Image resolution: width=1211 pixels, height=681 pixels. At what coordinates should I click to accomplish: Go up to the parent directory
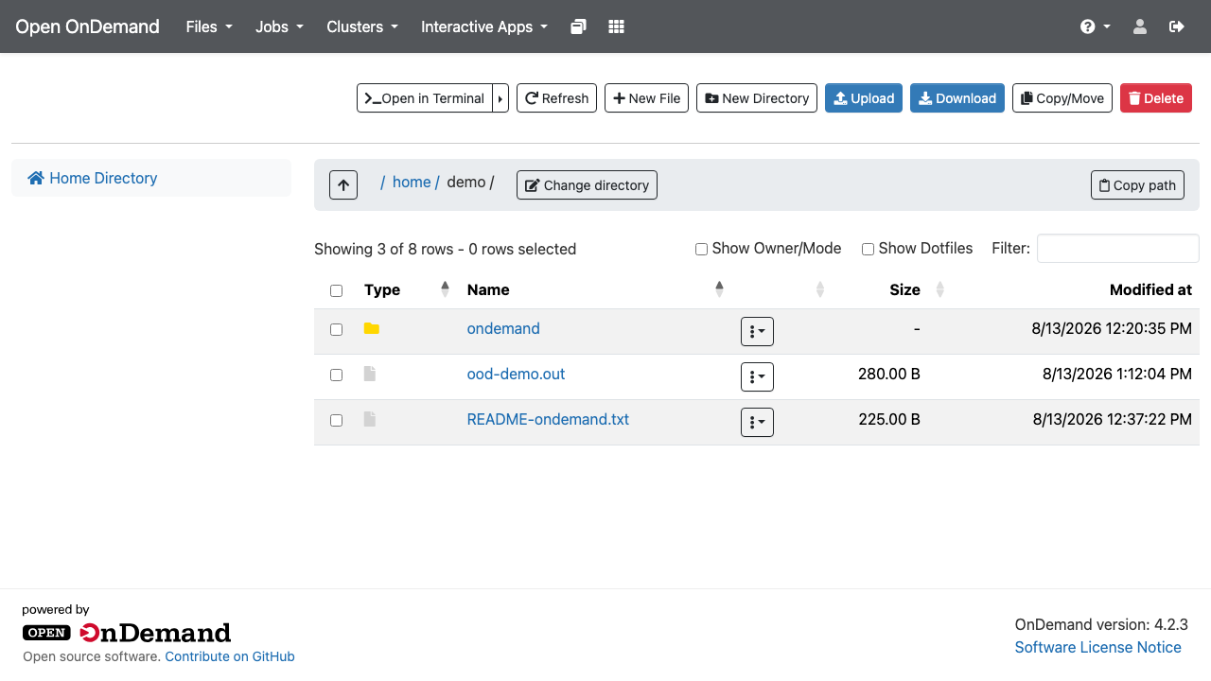(343, 185)
